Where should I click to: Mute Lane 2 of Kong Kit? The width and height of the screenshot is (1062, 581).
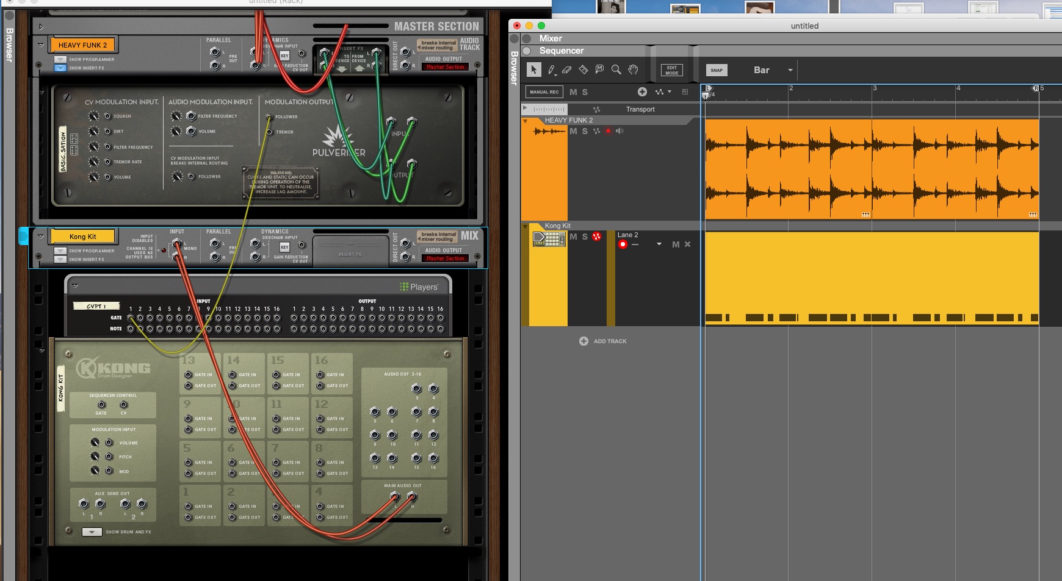(x=676, y=244)
